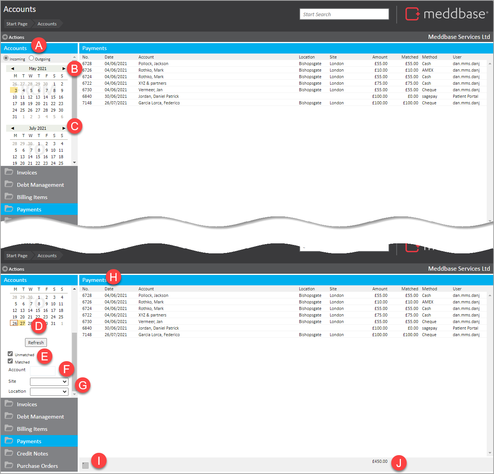494x474 pixels.
Task: Click the meddbase logo
Action: (447, 14)
